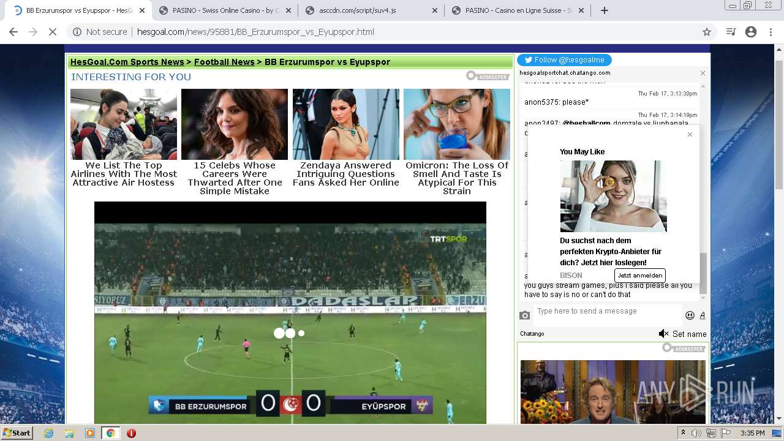Image resolution: width=784 pixels, height=441 pixels.
Task: Click the 3:35 PM clock
Action: pyautogui.click(x=753, y=433)
